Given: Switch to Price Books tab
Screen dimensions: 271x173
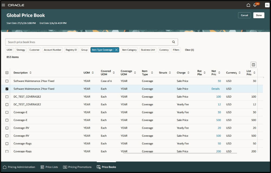Looking at the screenshot, I should pyautogui.click(x=107, y=167).
